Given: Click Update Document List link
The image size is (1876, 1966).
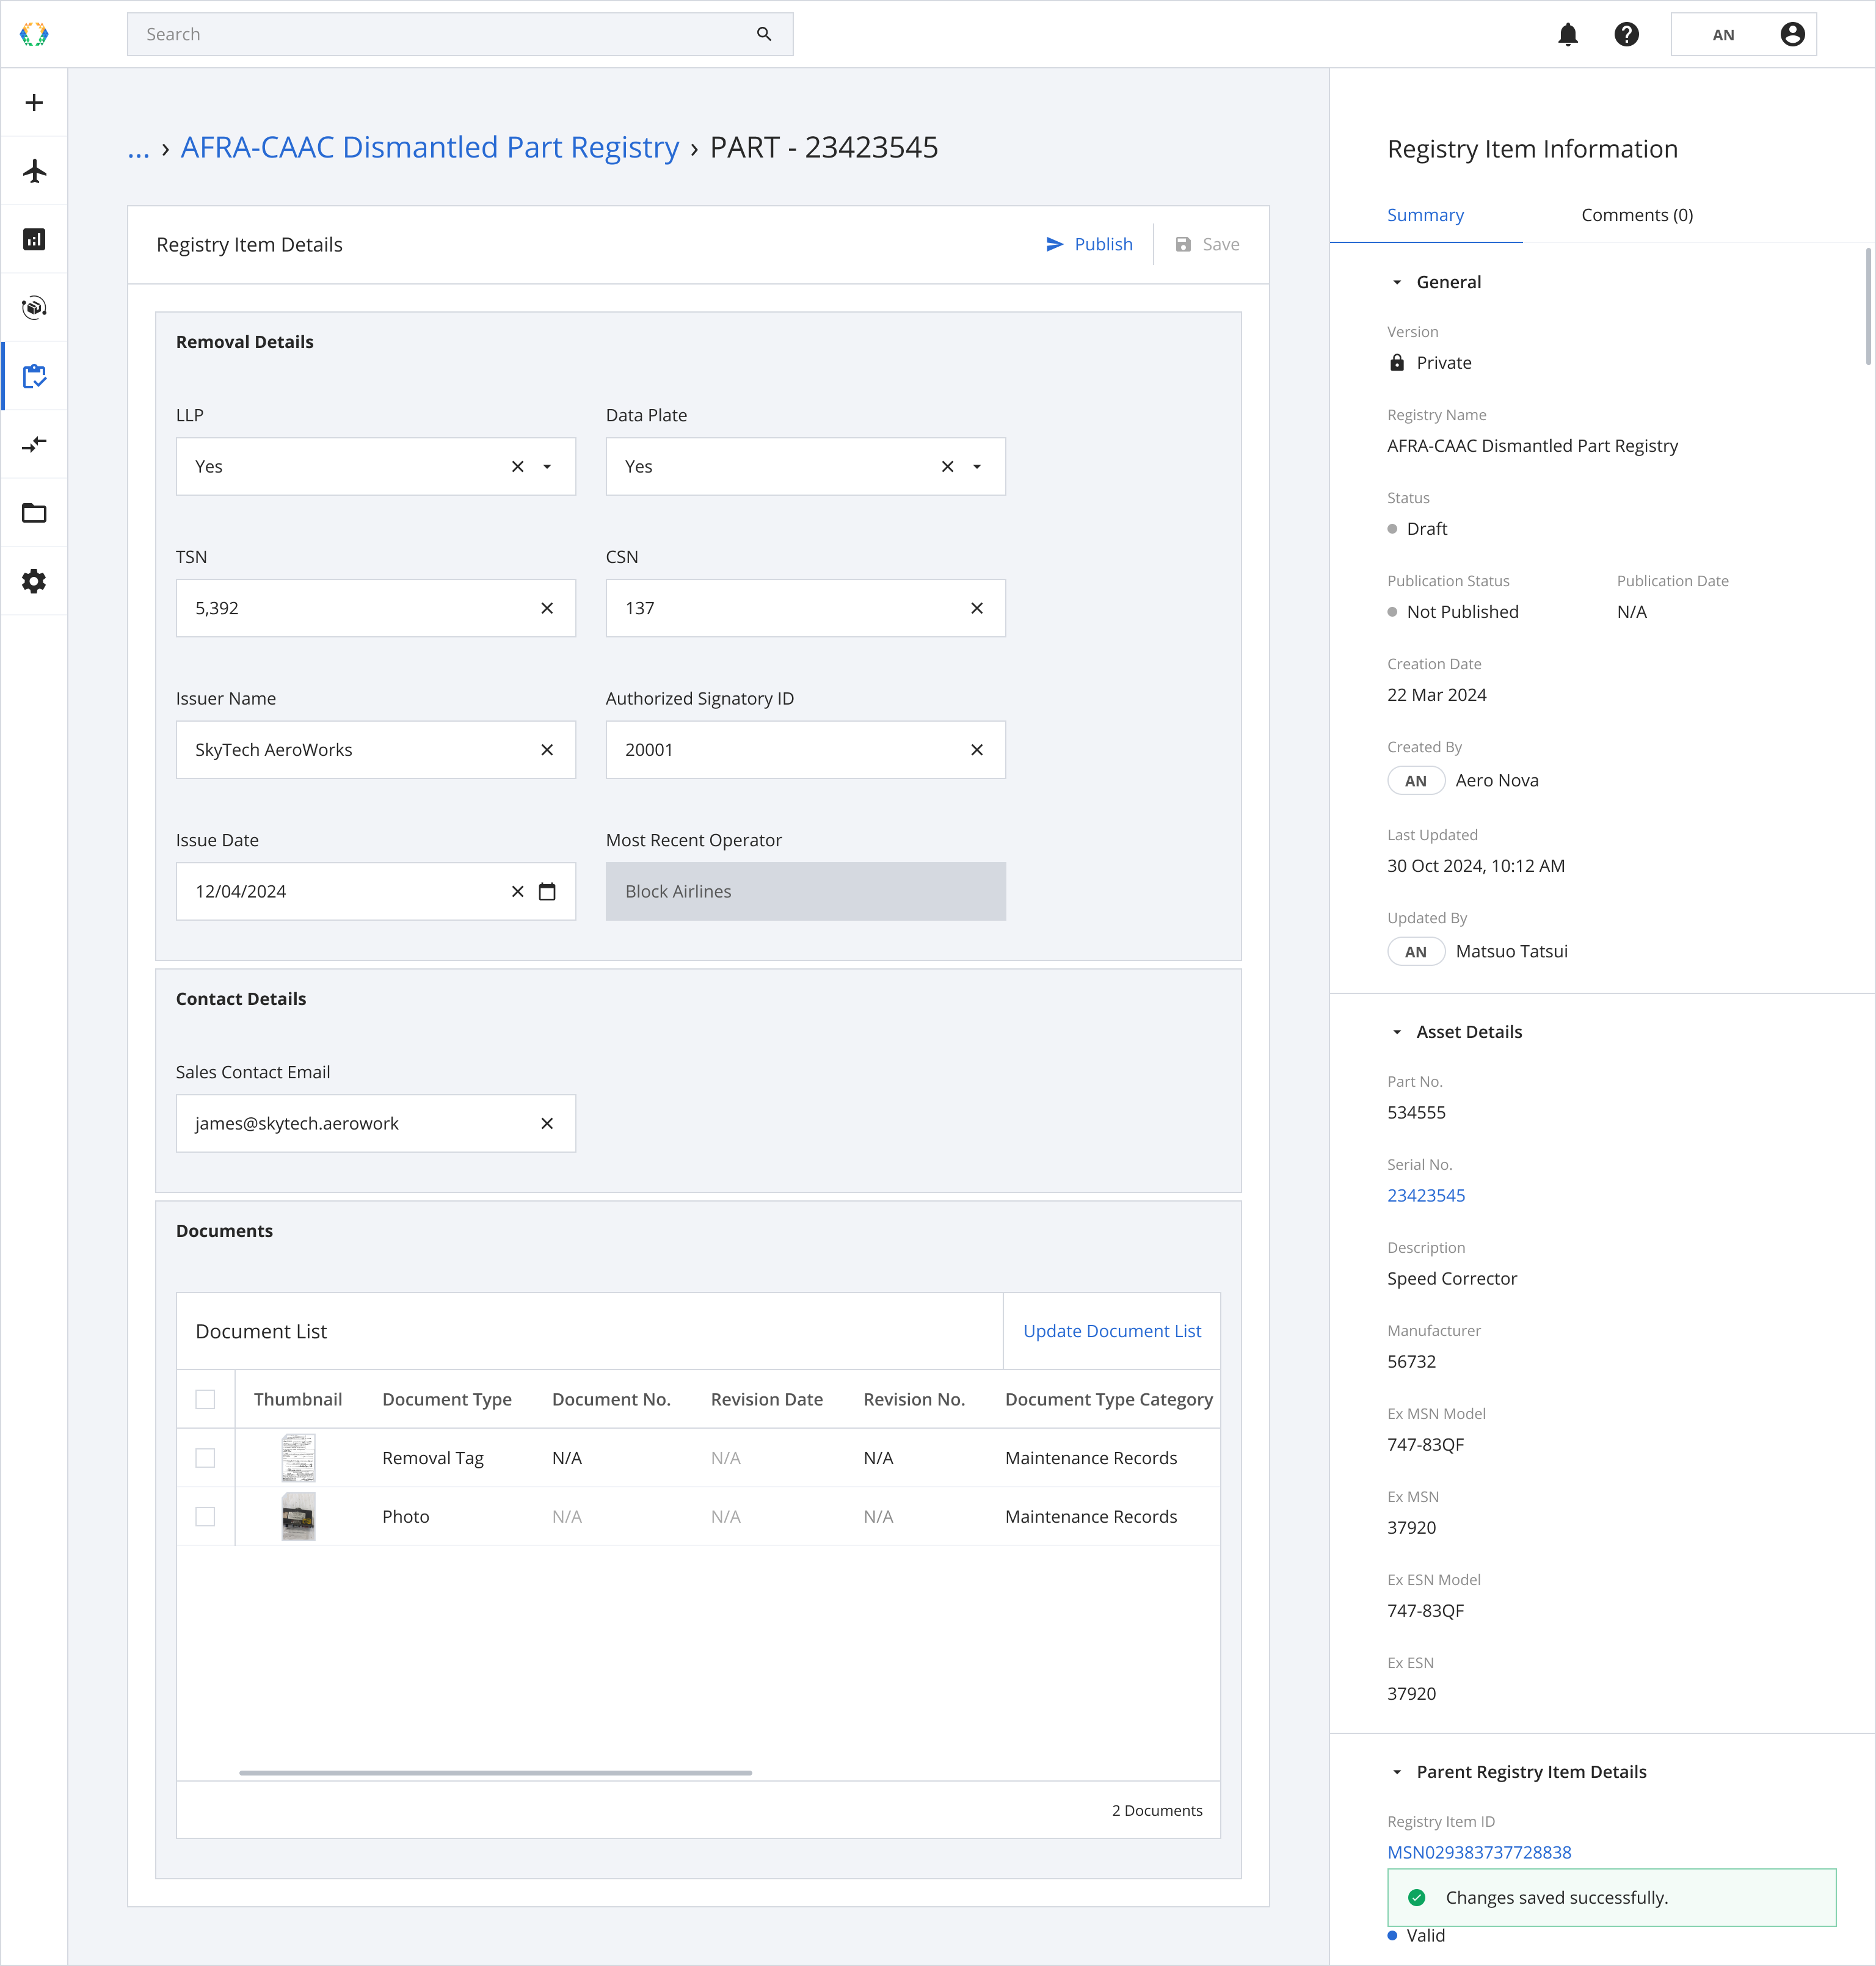Looking at the screenshot, I should 1111,1331.
